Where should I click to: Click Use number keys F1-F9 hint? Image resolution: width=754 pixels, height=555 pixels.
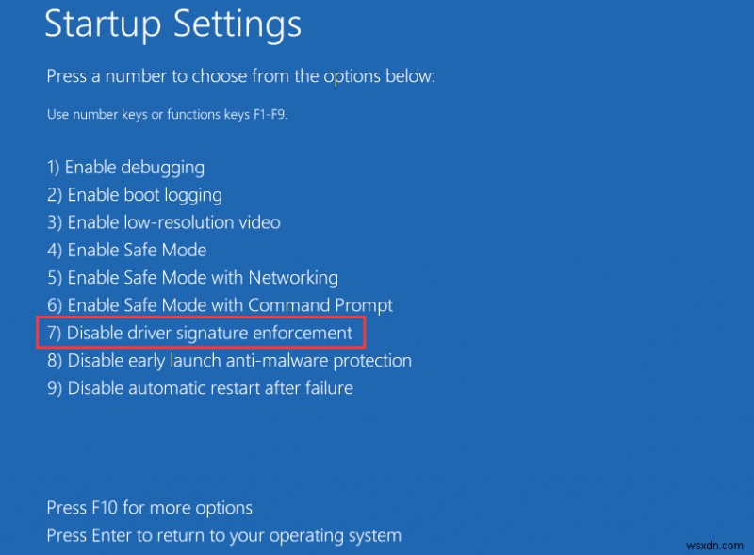168,114
